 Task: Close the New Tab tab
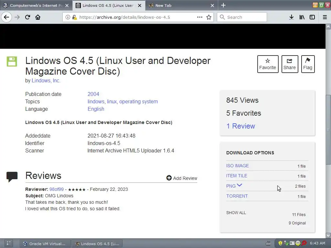[x=212, y=5]
